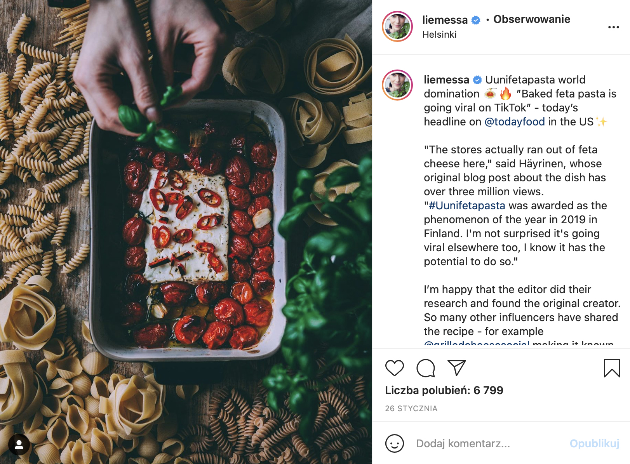The width and height of the screenshot is (630, 464).
Task: View the Liczba polubień 6 799 likes list
Action: (x=444, y=390)
